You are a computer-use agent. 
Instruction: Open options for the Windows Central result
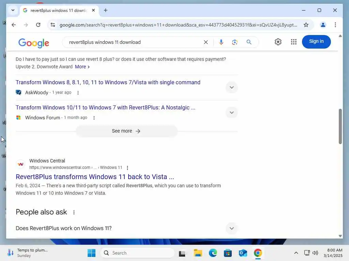coord(127,168)
